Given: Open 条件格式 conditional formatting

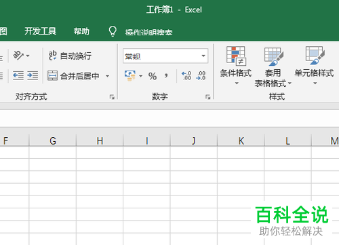Looking at the screenshot, I should (x=236, y=66).
